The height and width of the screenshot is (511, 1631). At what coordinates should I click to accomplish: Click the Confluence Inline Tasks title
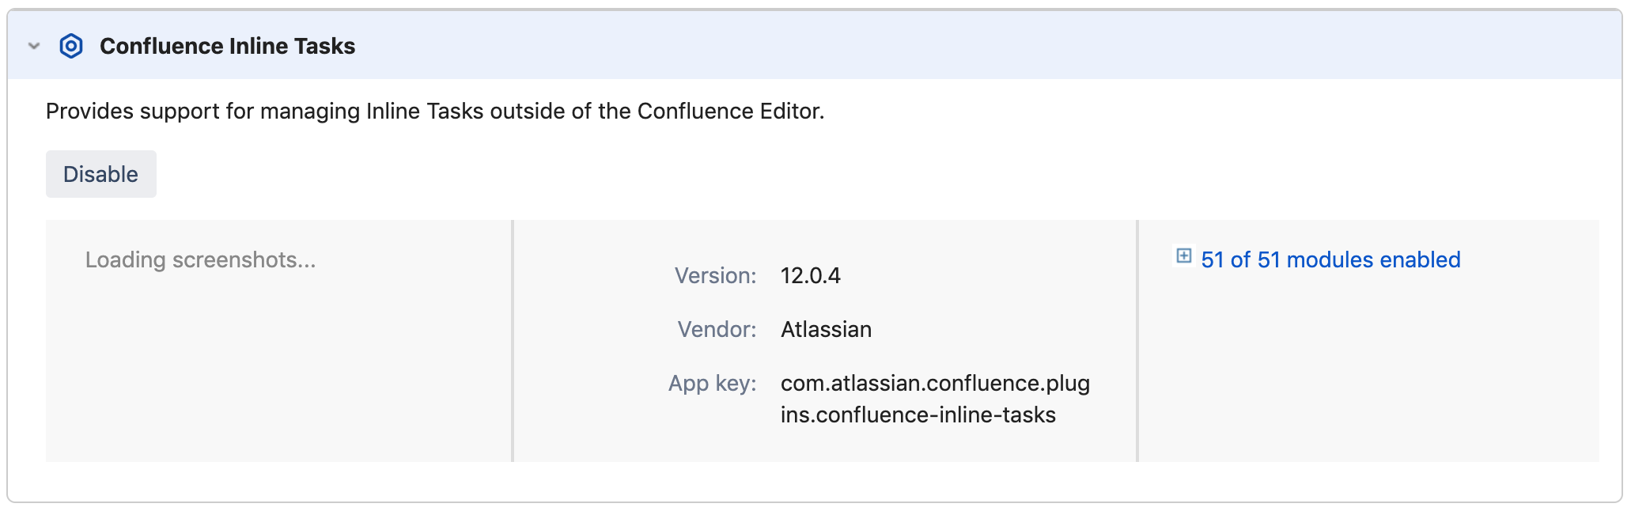point(227,46)
